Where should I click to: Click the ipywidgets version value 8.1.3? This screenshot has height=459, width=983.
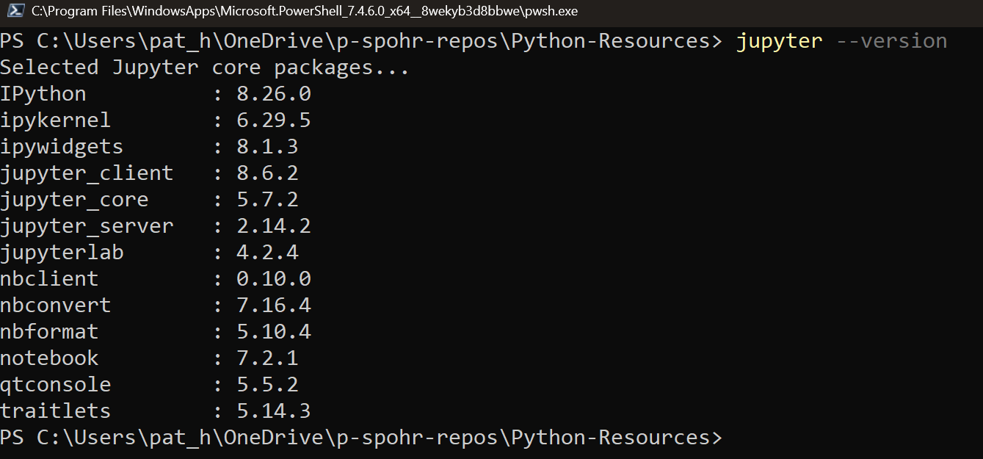267,147
